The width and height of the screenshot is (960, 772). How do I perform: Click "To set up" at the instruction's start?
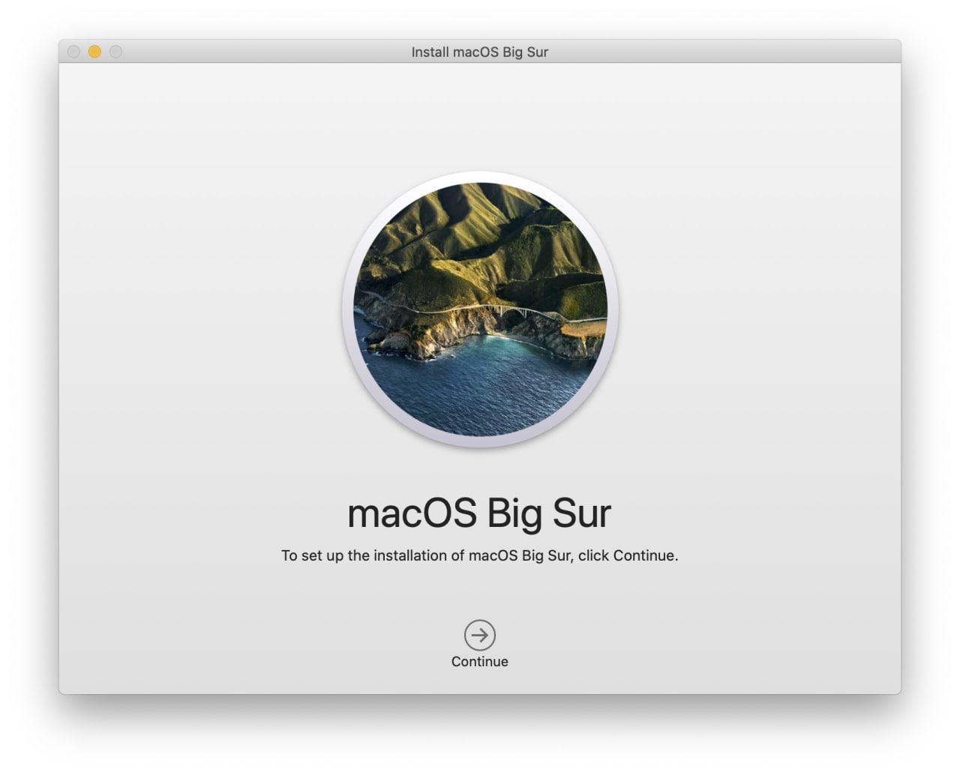(312, 555)
